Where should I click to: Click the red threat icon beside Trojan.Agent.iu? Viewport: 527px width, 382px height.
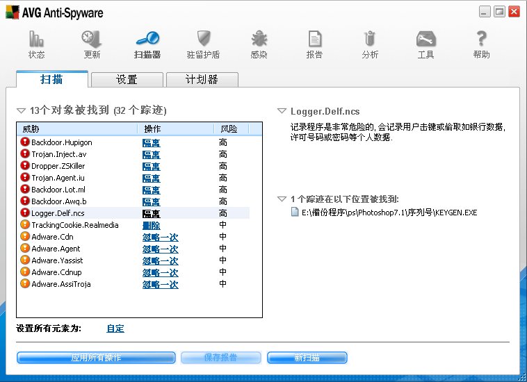click(x=25, y=177)
